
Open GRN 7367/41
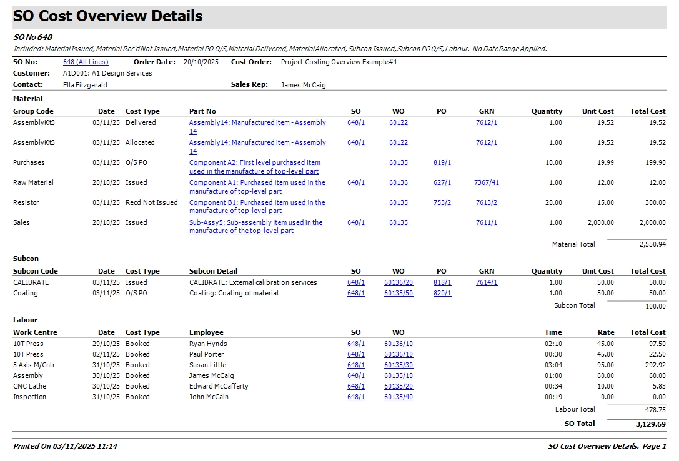click(487, 183)
